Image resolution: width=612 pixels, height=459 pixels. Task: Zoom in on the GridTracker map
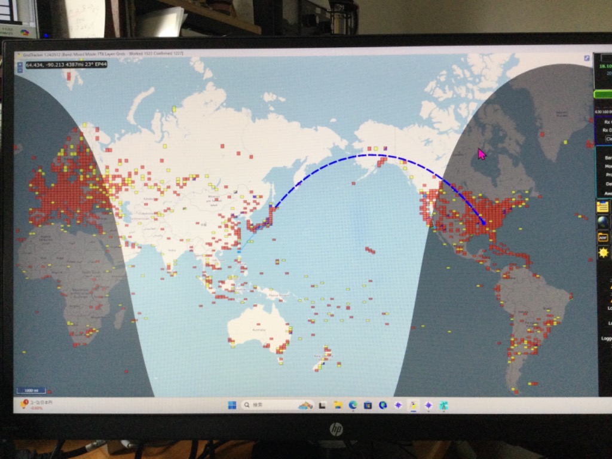tap(20, 65)
